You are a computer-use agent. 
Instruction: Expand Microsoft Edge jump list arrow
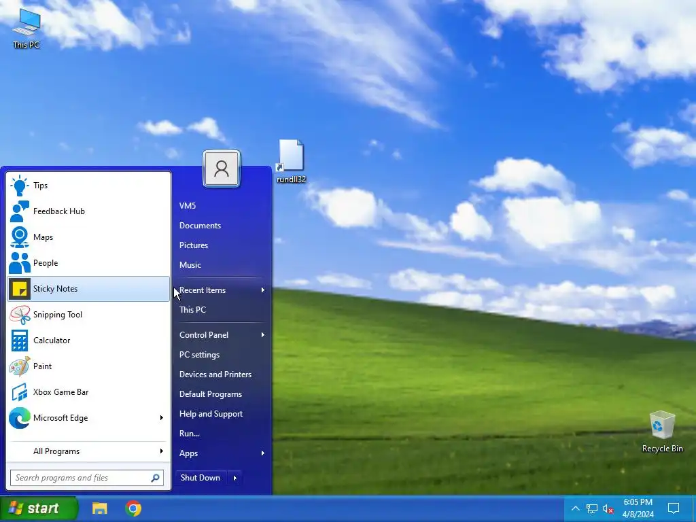point(162,418)
